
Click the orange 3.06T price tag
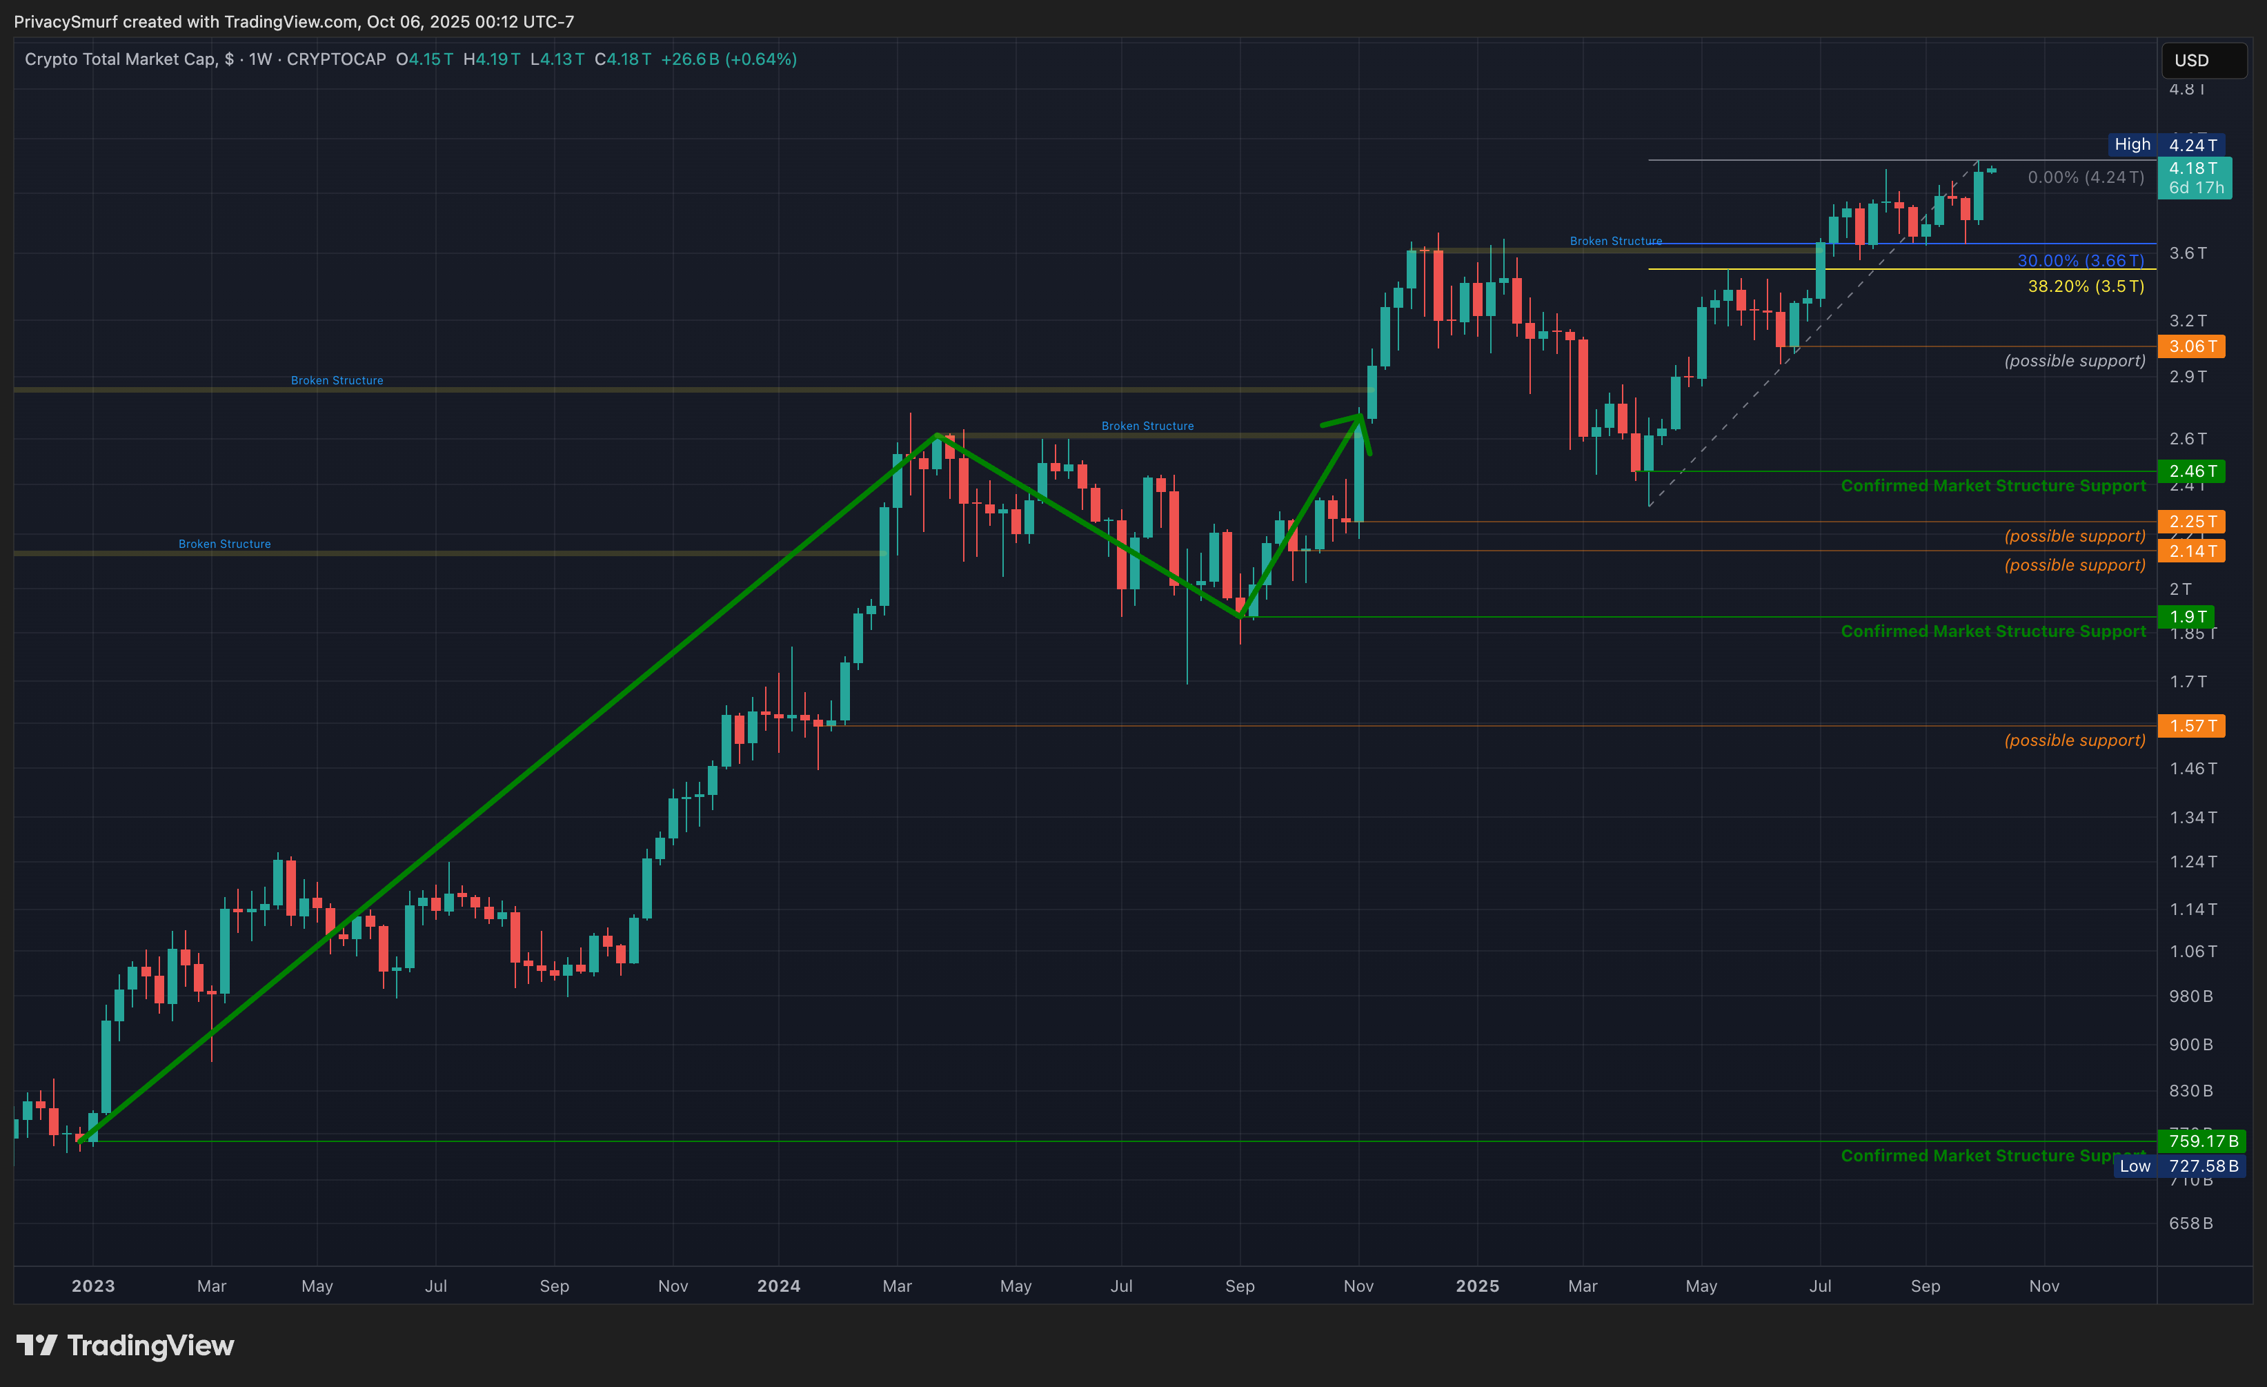pos(2190,346)
